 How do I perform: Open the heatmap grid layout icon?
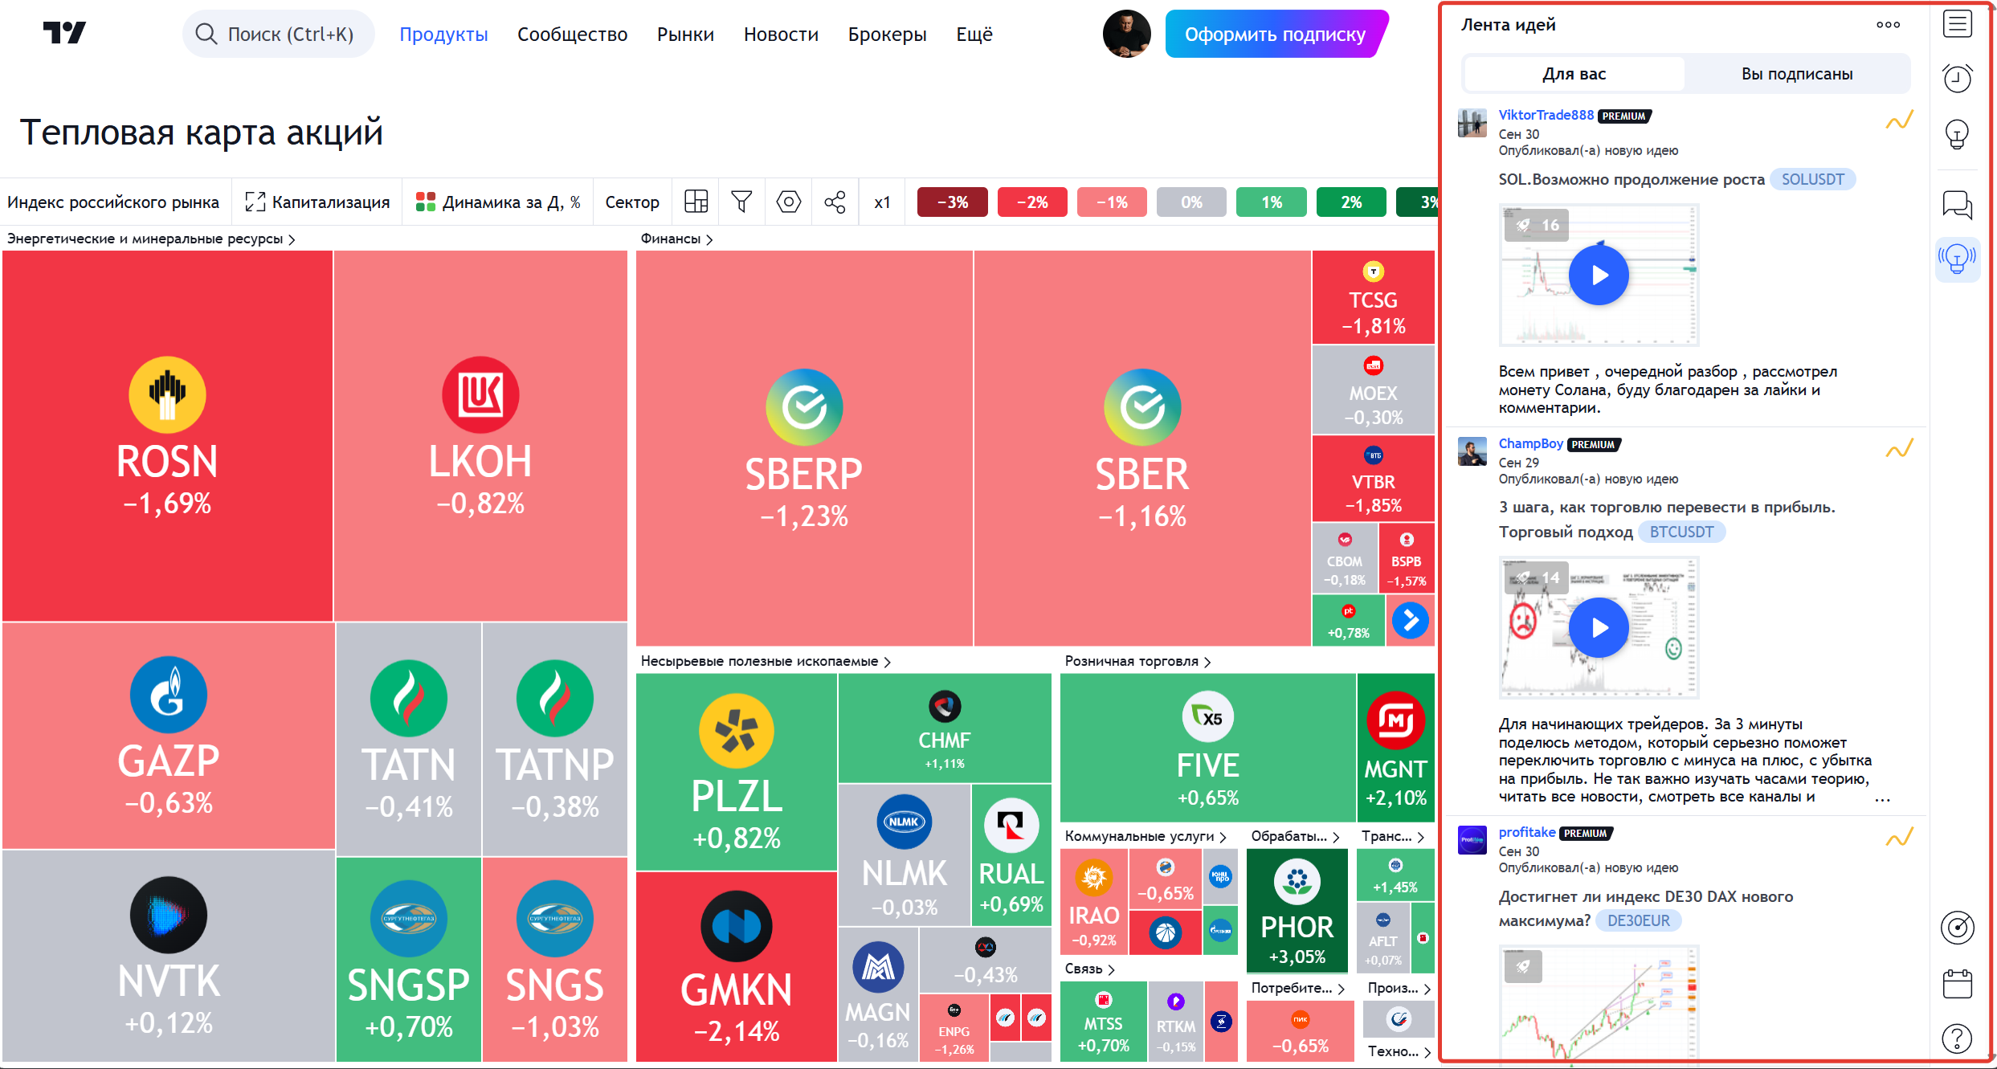coord(696,202)
